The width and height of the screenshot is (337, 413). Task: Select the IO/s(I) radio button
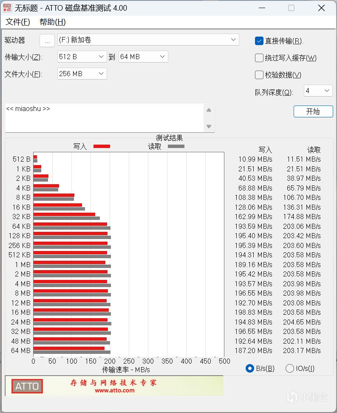(x=290, y=368)
